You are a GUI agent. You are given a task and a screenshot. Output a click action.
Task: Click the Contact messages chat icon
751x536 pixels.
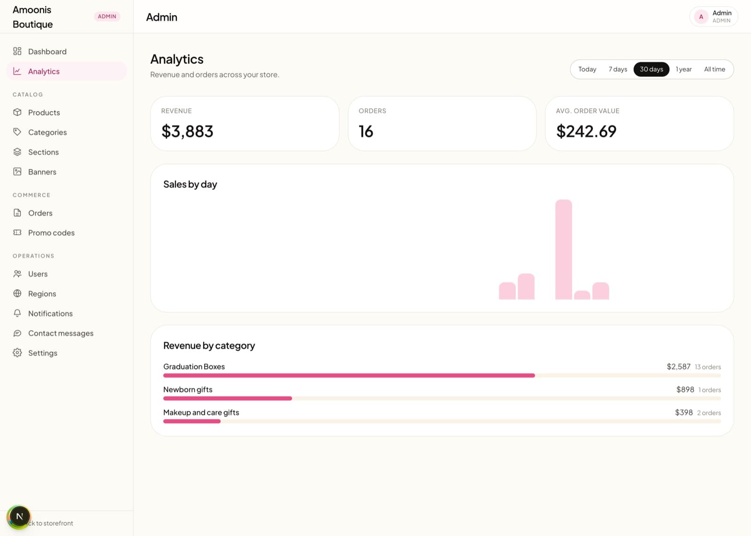click(17, 333)
